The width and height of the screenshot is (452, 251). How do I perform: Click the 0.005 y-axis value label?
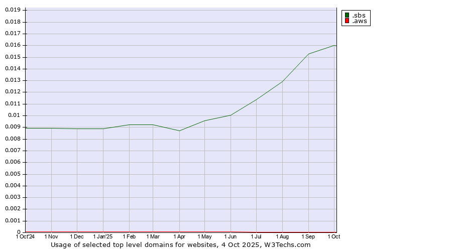point(13,174)
